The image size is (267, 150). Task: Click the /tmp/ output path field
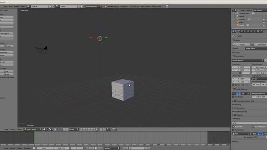[x=249, y=123]
